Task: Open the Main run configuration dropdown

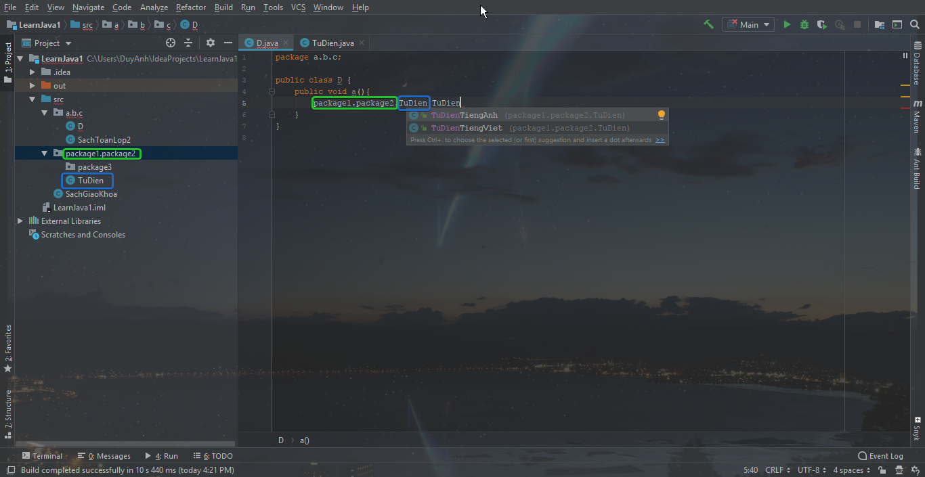Action: coord(748,24)
